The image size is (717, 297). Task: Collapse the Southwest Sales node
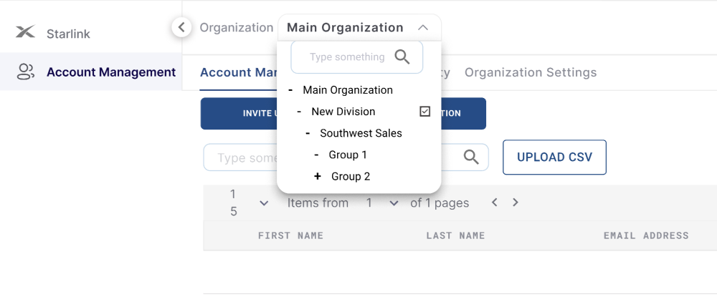pos(308,133)
